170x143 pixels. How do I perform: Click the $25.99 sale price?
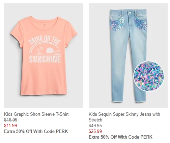(95, 131)
